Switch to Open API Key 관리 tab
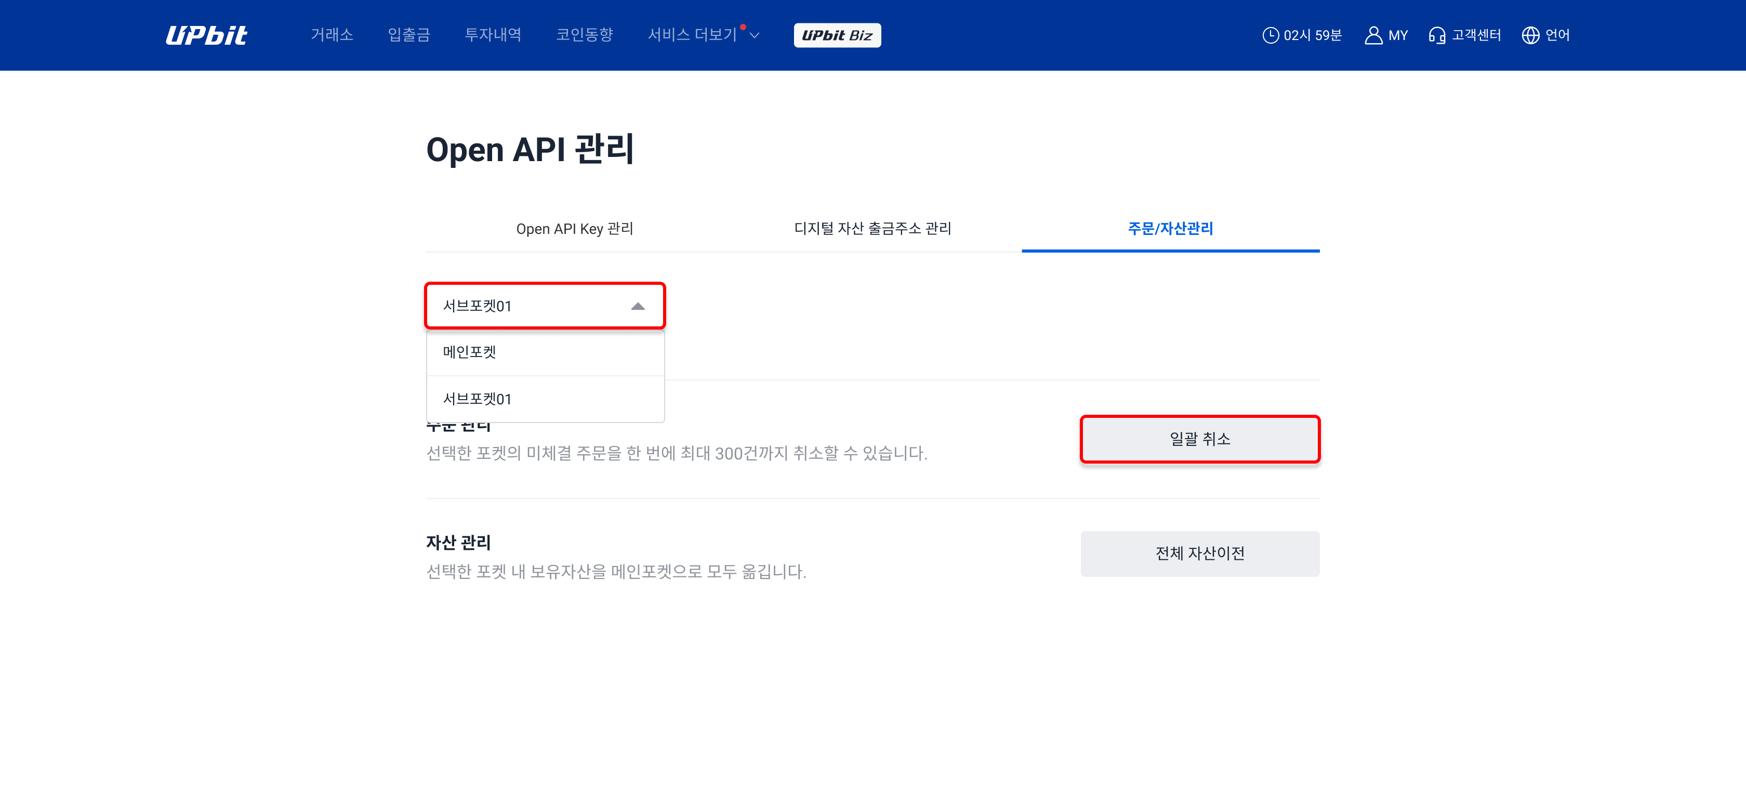 [575, 229]
